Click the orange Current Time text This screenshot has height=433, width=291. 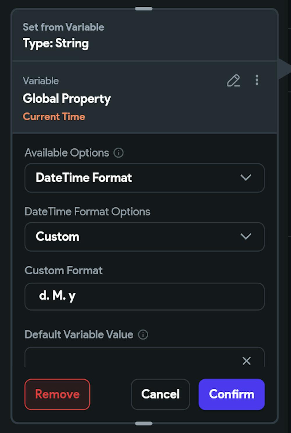pyautogui.click(x=54, y=117)
